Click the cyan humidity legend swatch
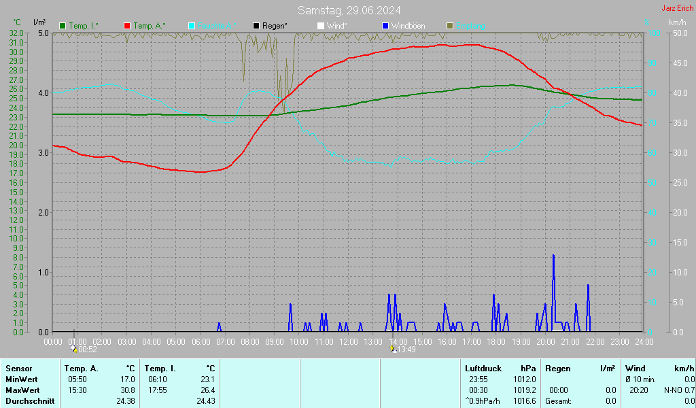 coord(192,26)
